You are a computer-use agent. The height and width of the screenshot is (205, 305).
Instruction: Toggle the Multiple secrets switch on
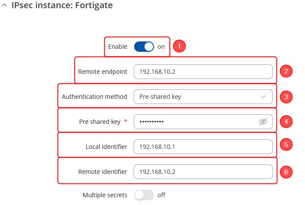[144, 195]
